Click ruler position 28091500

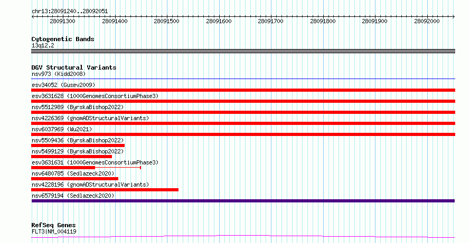coord(167,21)
